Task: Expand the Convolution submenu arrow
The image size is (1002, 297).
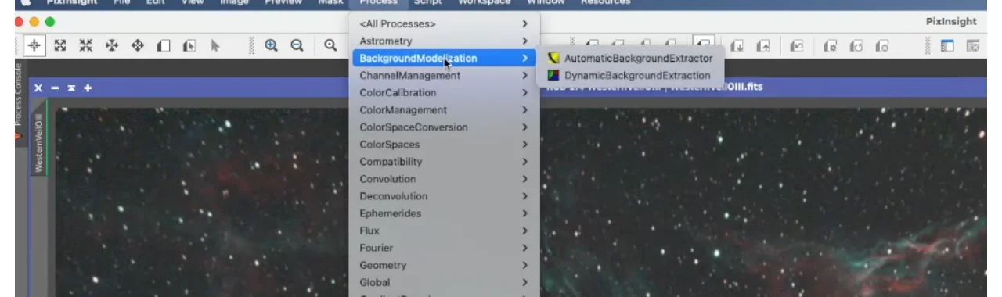Action: (524, 179)
